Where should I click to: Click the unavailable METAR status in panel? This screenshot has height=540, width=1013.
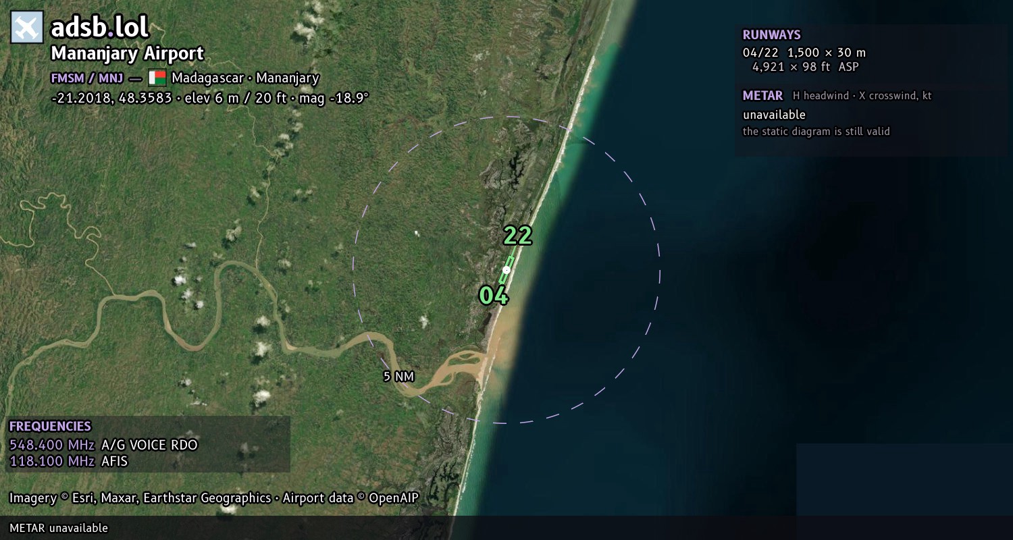tap(774, 115)
